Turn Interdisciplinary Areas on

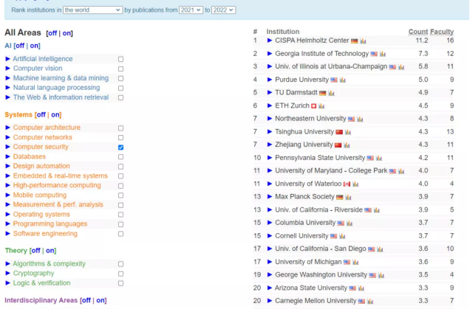[x=101, y=300]
